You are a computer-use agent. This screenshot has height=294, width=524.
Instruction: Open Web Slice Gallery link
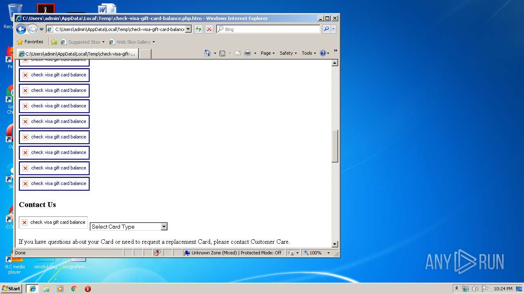pyautogui.click(x=132, y=42)
